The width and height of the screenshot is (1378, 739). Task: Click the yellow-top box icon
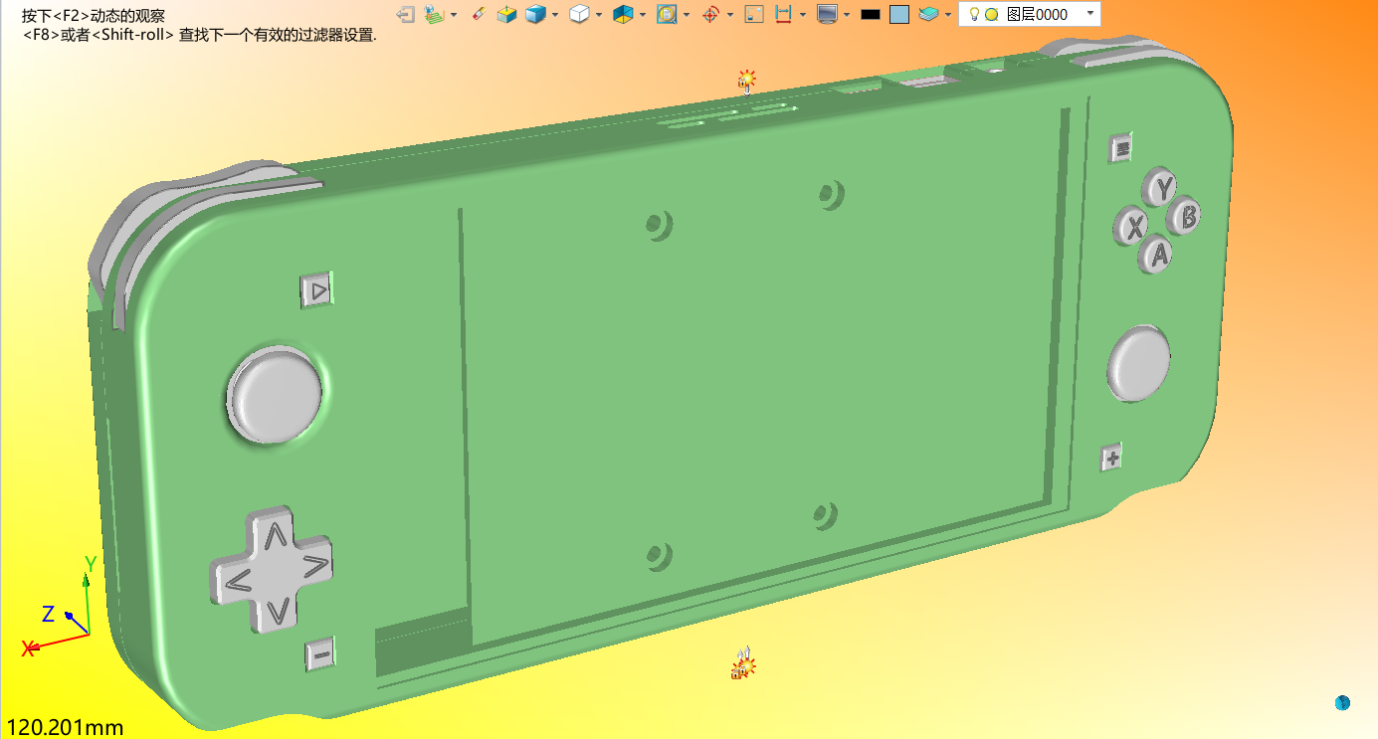(x=506, y=14)
